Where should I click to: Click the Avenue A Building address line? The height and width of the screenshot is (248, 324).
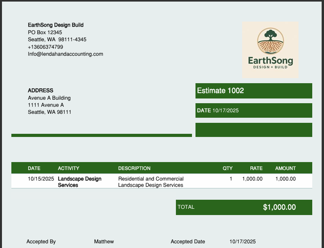tap(49, 98)
